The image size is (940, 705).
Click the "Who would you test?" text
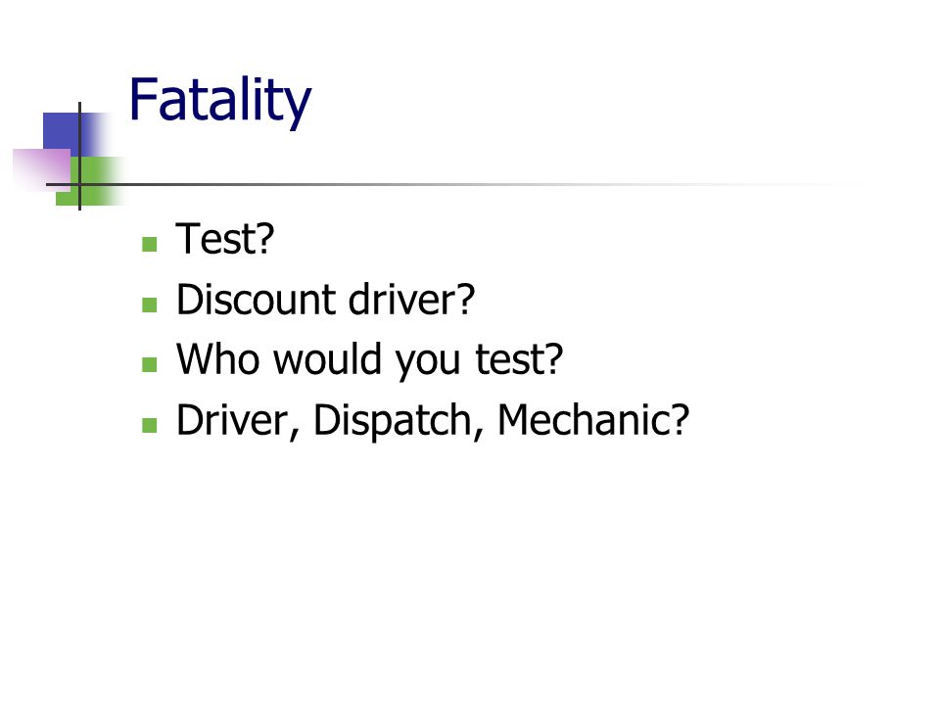[370, 359]
